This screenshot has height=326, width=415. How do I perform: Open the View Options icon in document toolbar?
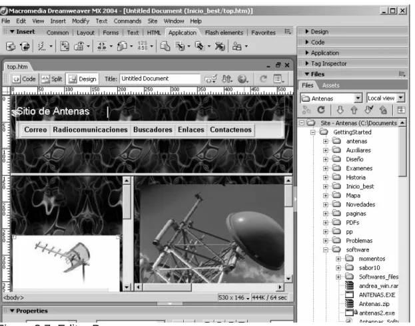pyautogui.click(x=278, y=79)
